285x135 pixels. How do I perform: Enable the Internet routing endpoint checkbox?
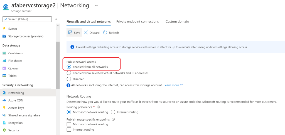(69, 130)
